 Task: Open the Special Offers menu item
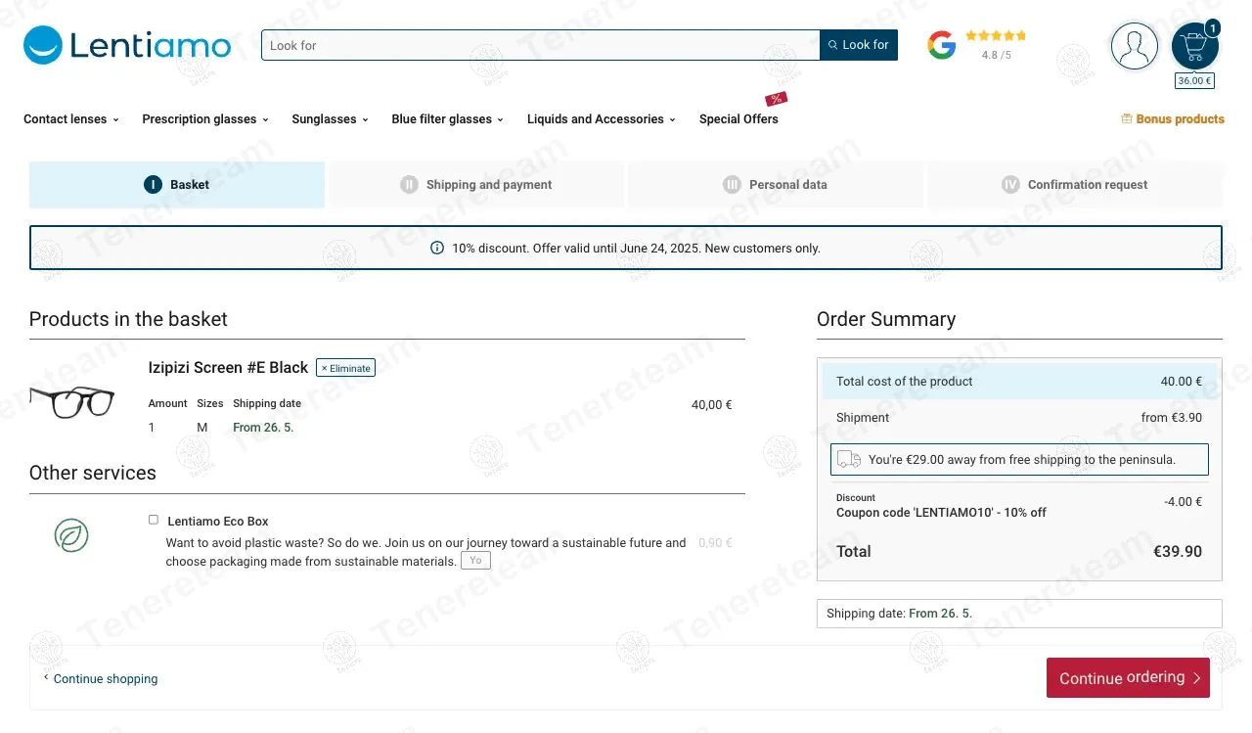pyautogui.click(x=738, y=119)
